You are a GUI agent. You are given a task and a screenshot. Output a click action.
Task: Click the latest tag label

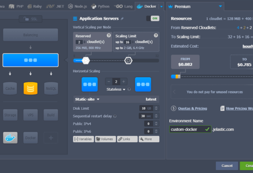(x=151, y=99)
